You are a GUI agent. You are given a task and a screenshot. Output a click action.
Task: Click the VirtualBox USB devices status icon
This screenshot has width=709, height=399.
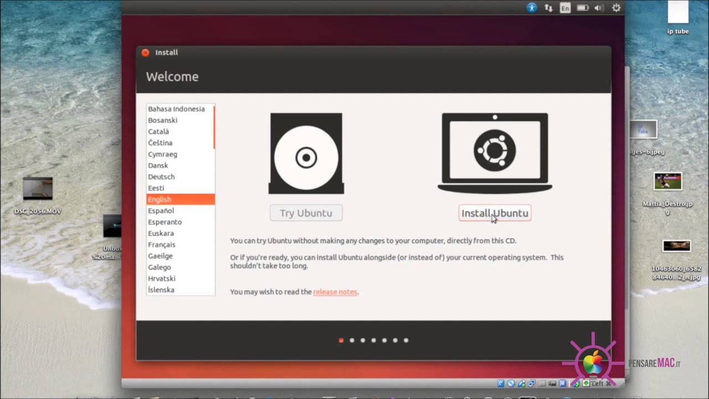tap(522, 383)
